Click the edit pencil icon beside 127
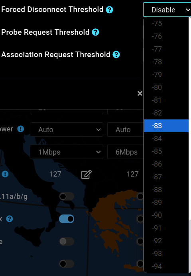Screen dimensions: 191x276 click(86, 174)
